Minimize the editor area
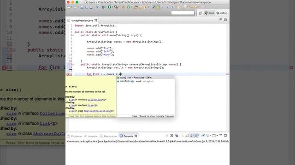The width and height of the screenshot is (295, 165). pos(220,19)
